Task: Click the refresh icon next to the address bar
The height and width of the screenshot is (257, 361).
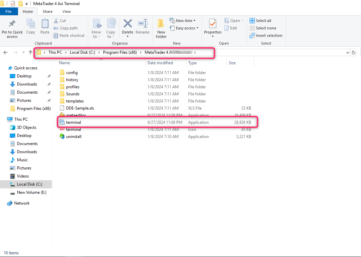Action: 354,52
